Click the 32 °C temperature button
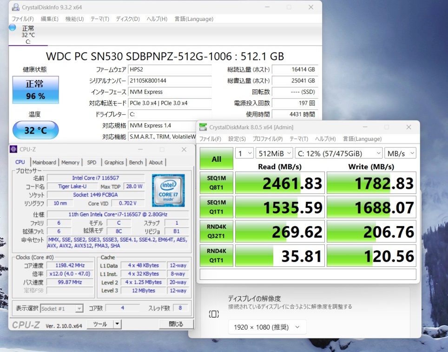The width and height of the screenshot is (448, 352). click(x=35, y=130)
